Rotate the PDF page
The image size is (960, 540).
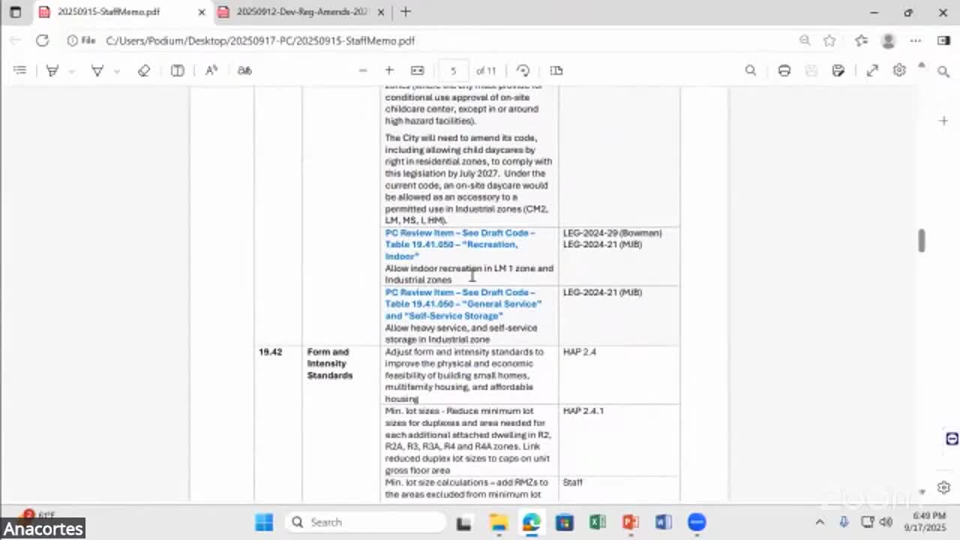[523, 70]
